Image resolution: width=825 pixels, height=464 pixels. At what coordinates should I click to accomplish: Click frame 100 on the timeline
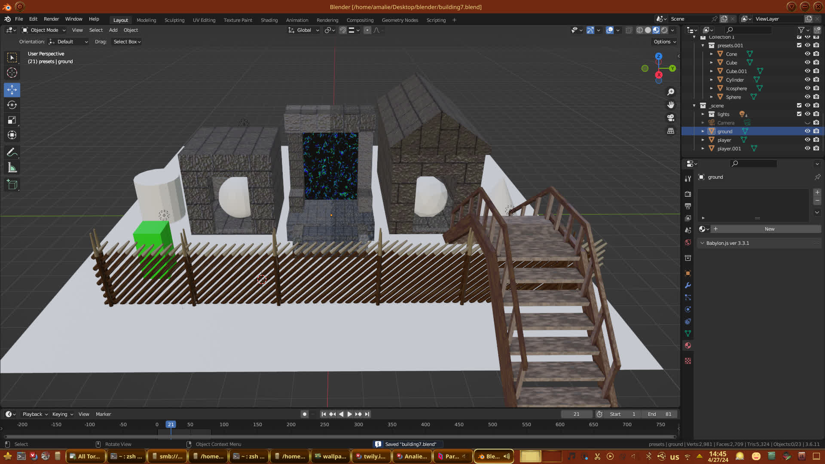click(x=224, y=425)
